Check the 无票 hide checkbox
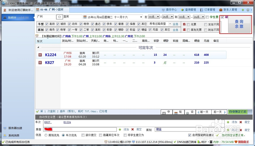Viewport: 255px width, 146px height. tap(188, 24)
